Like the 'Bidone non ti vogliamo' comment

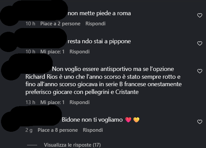tap(200, 122)
